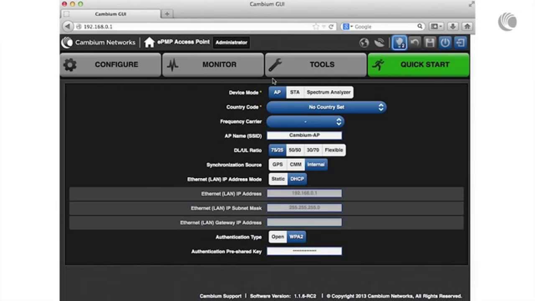This screenshot has width=535, height=301.
Task: Select 50/50 DL/UL ratio
Action: pyautogui.click(x=295, y=150)
